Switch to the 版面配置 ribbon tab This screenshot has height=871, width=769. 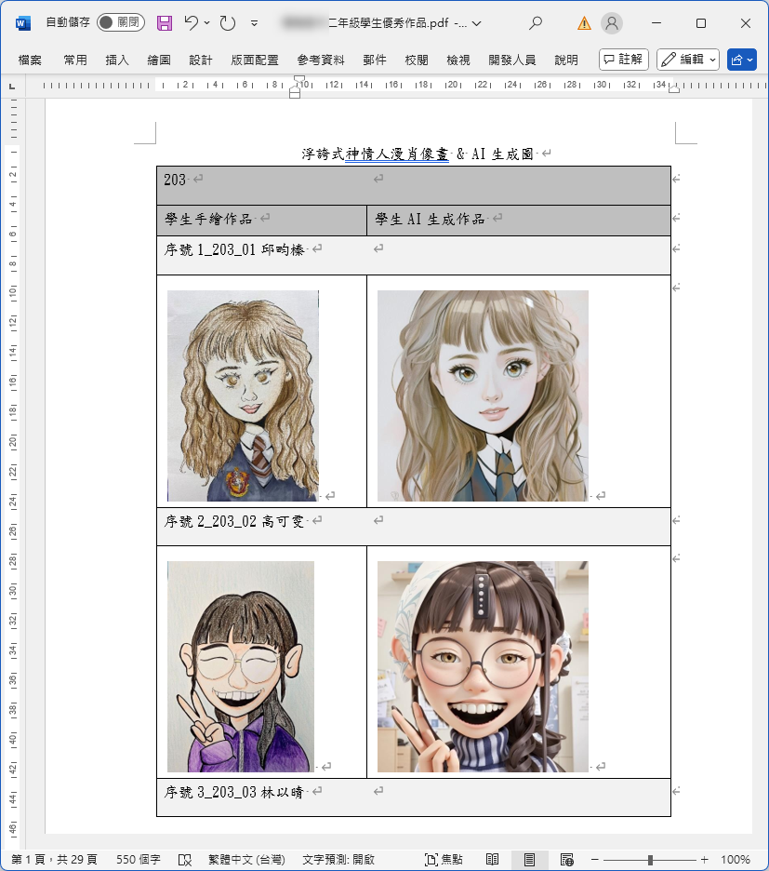tap(255, 60)
